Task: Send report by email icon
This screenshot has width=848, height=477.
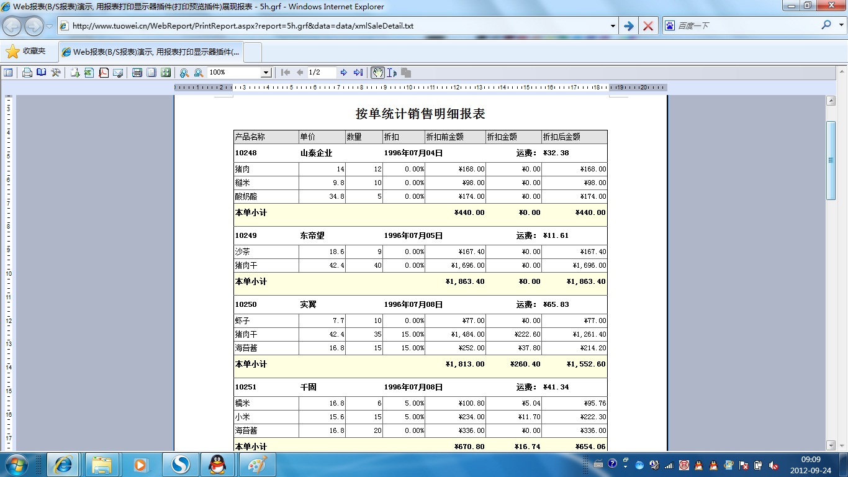Action: tap(118, 73)
